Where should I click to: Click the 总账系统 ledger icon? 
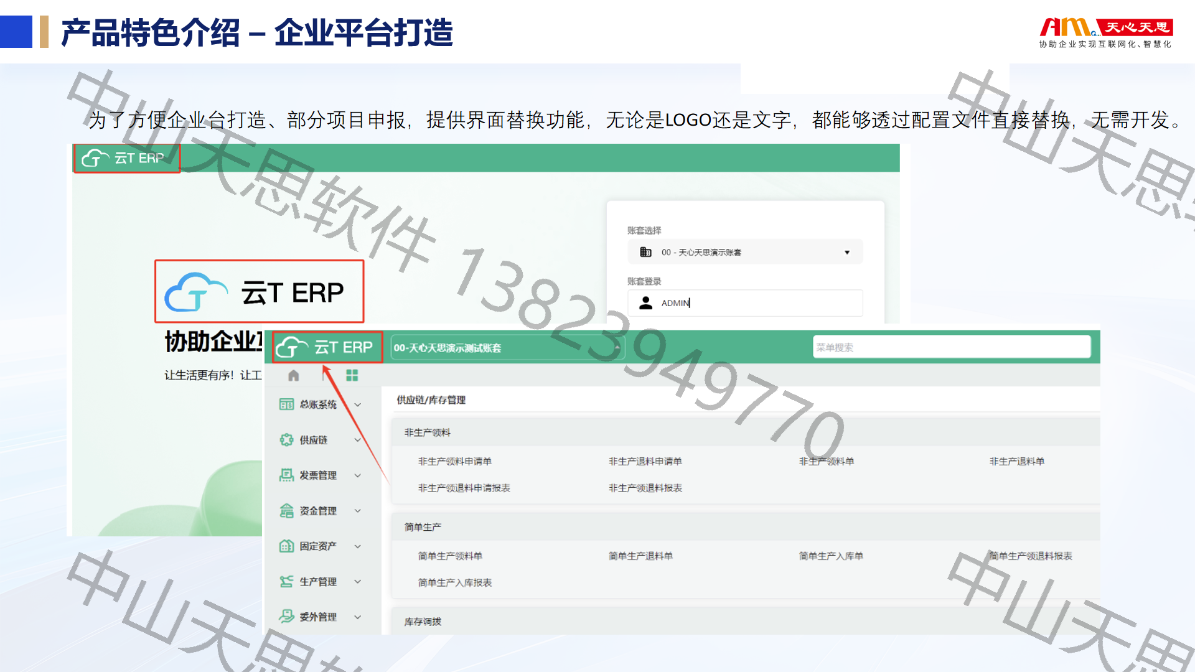pyautogui.click(x=286, y=404)
